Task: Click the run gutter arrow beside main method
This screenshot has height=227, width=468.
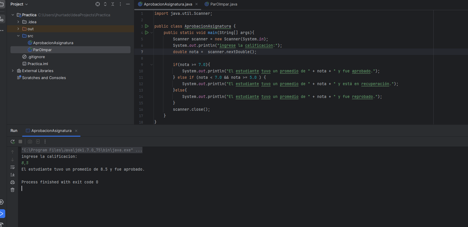Action: (x=147, y=33)
